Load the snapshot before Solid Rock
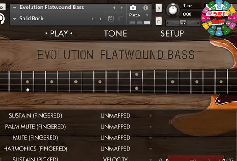 pyautogui.click(x=93, y=19)
